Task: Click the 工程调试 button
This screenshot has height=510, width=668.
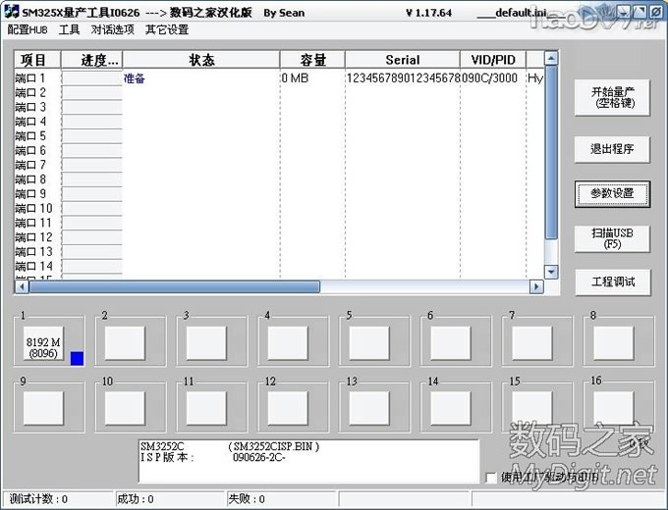Action: [612, 282]
